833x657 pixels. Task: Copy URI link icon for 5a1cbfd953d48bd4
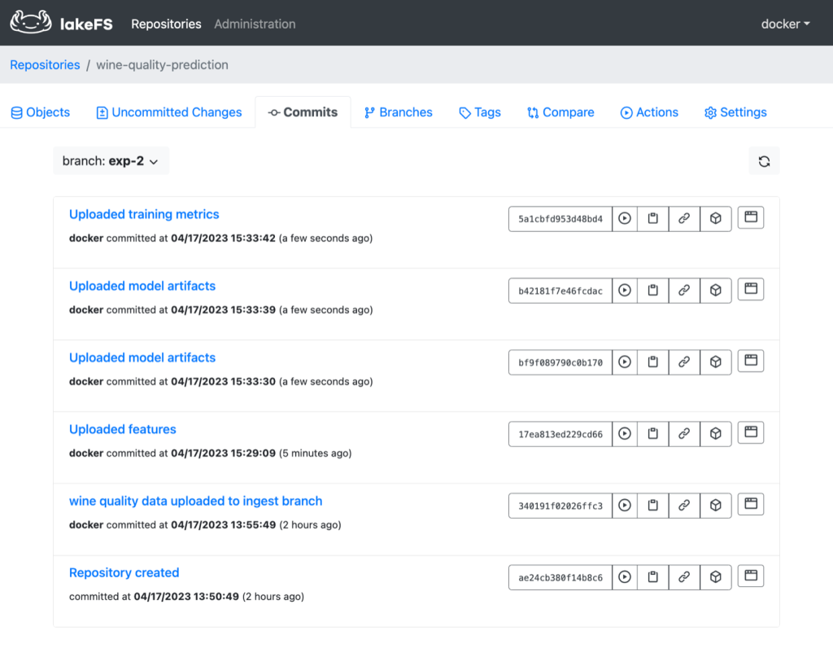[684, 219]
